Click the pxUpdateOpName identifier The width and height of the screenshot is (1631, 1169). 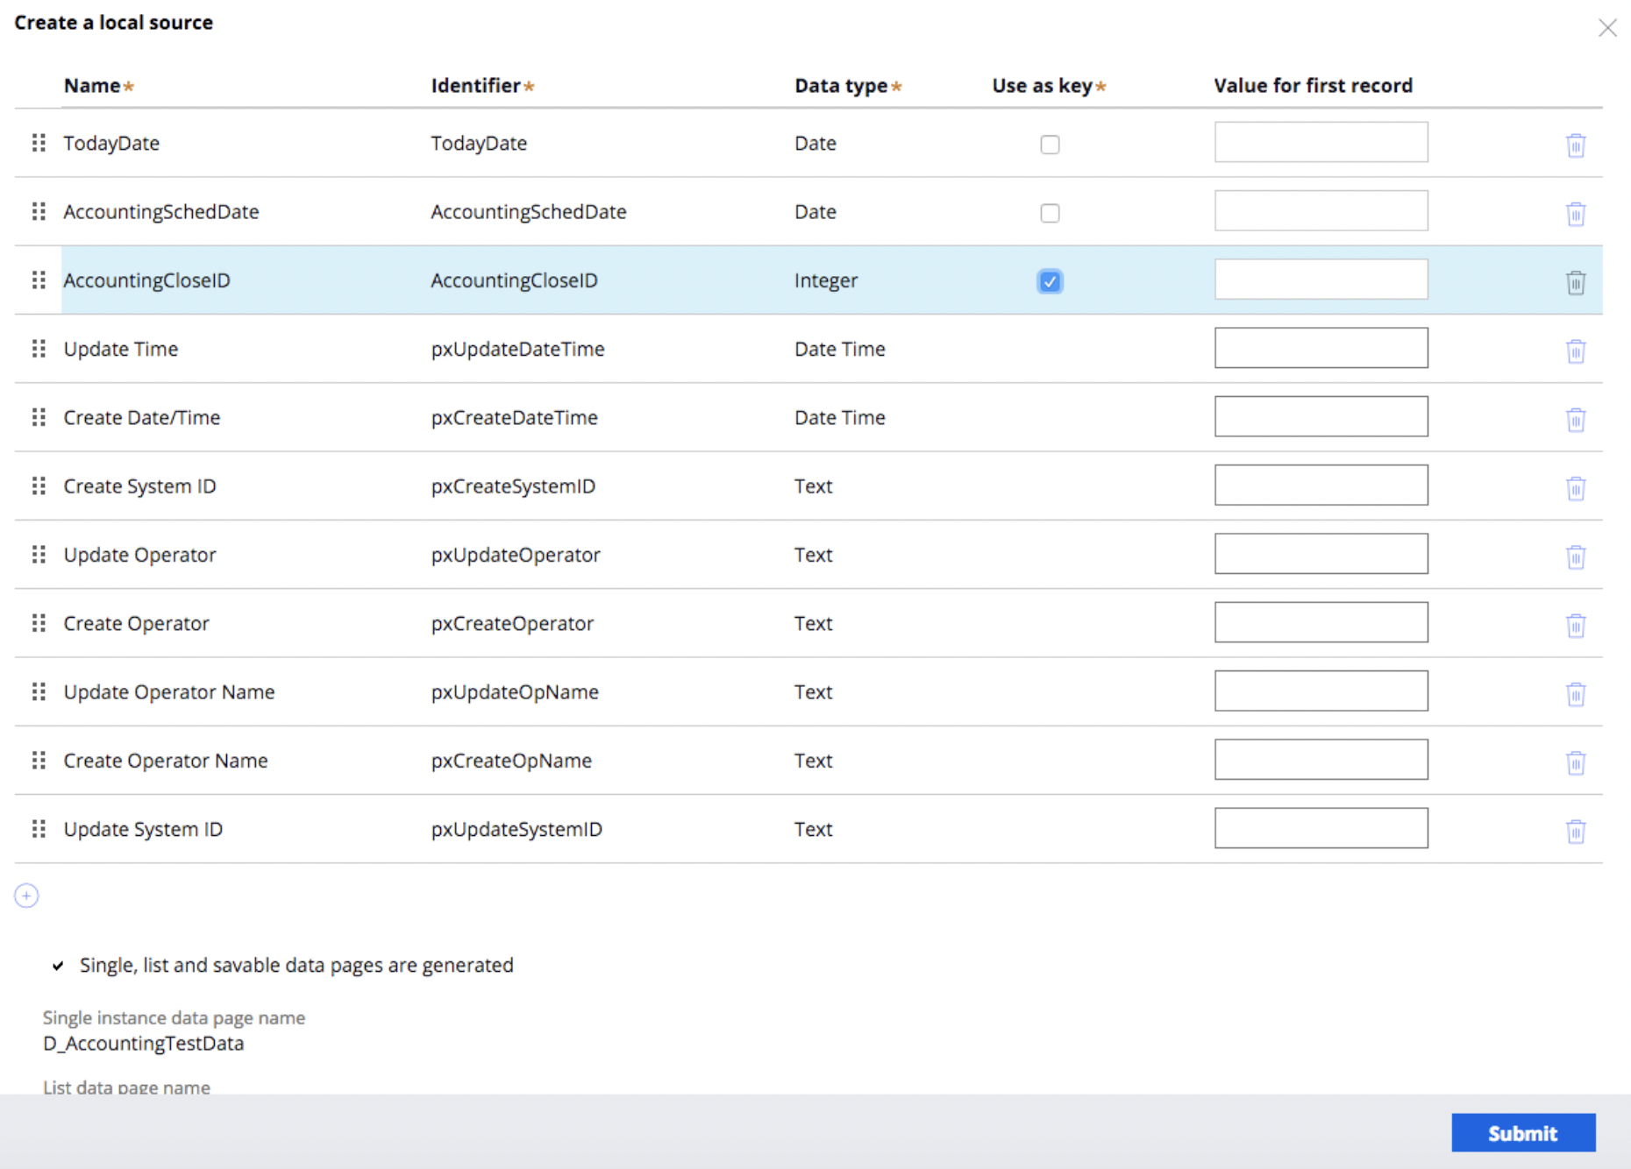515,692
